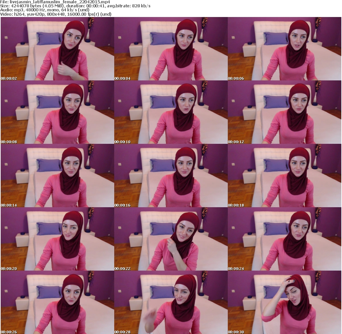Click the 'File:' filename header line
The height and width of the screenshot is (334, 342).
(x=55, y=2)
